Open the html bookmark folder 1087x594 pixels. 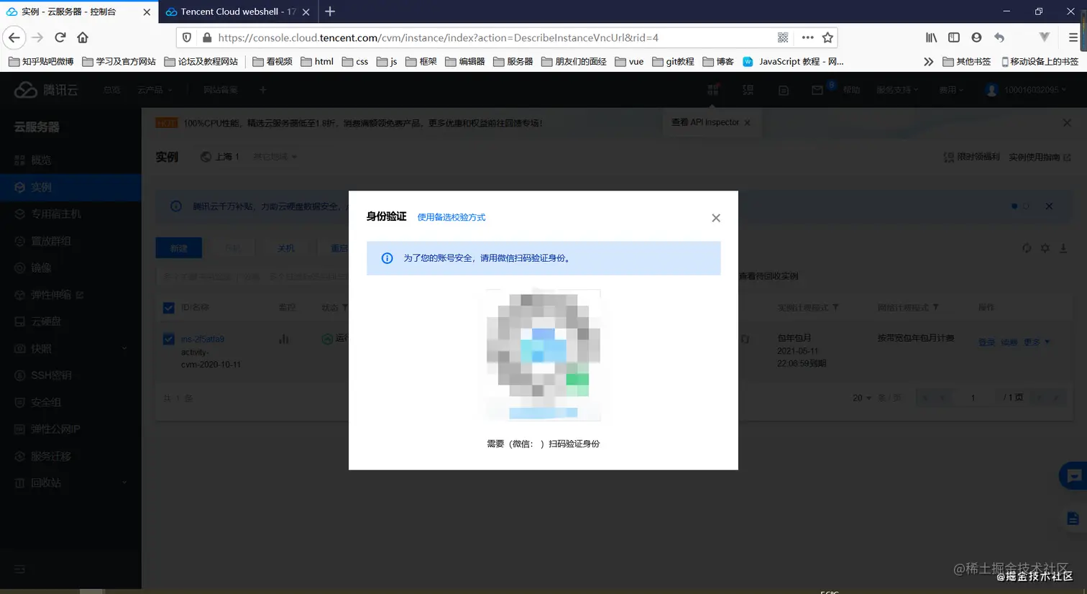pyautogui.click(x=317, y=62)
